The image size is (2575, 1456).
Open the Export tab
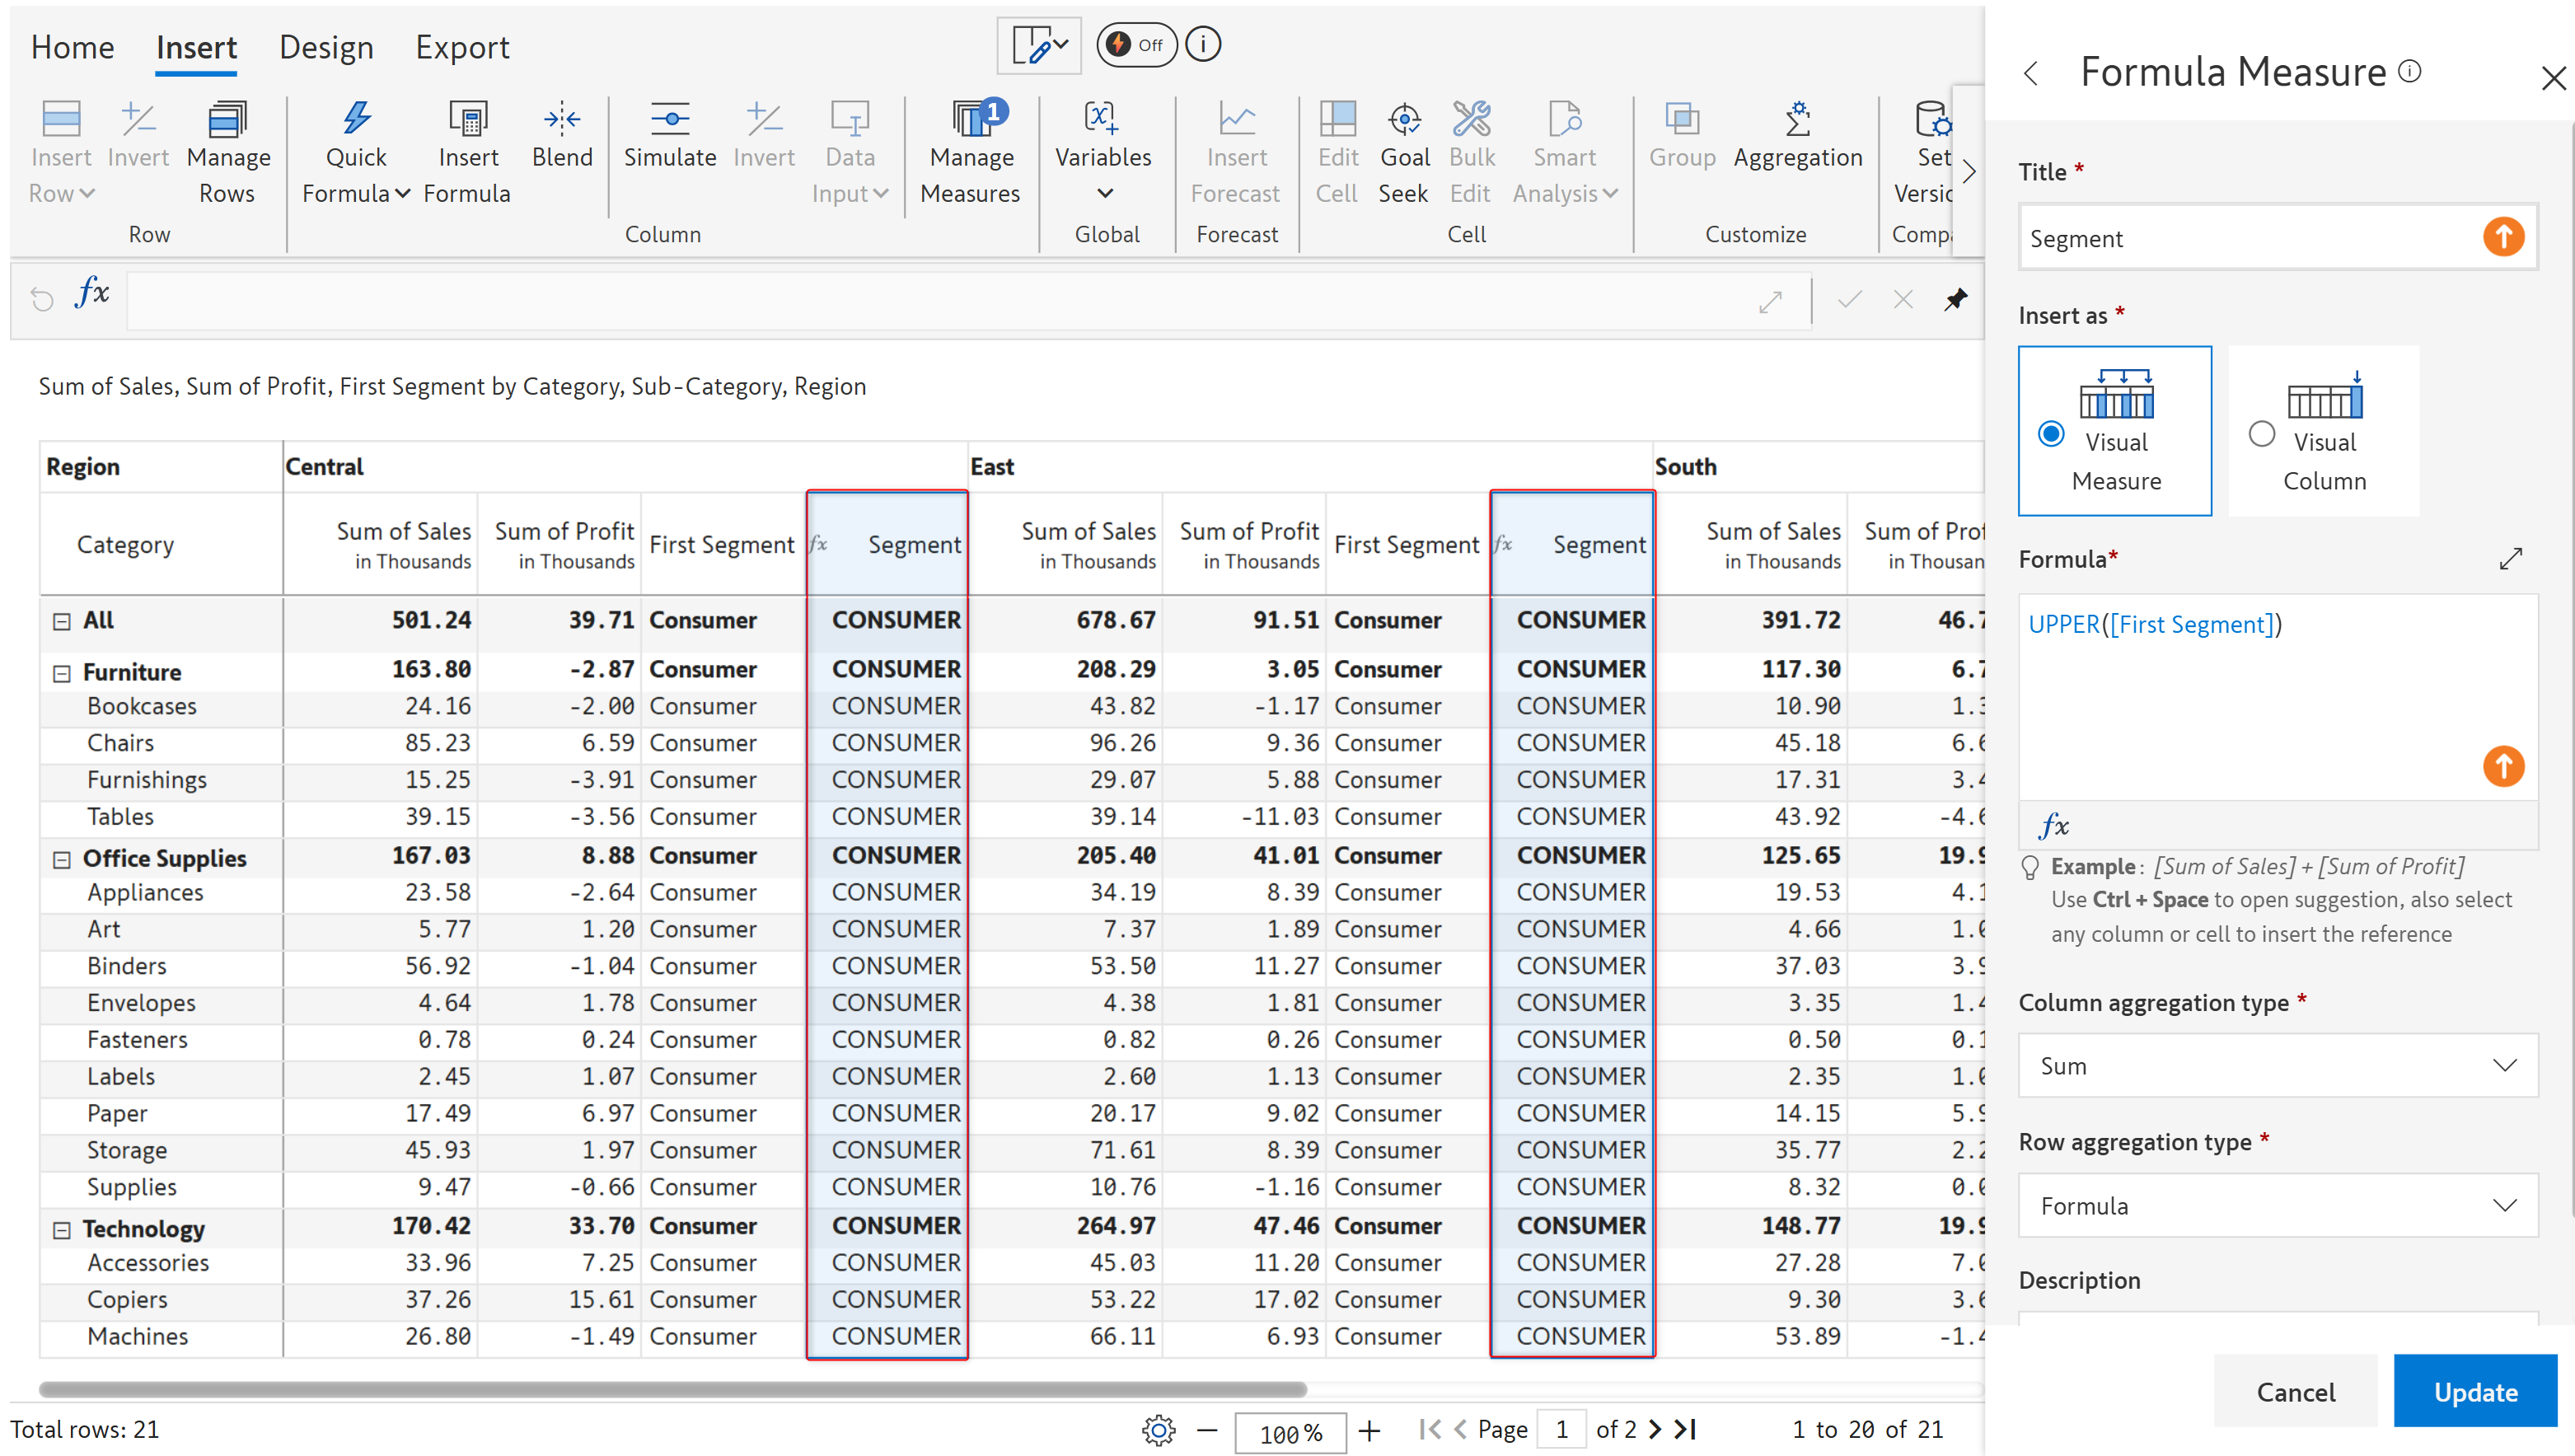pos(462,47)
